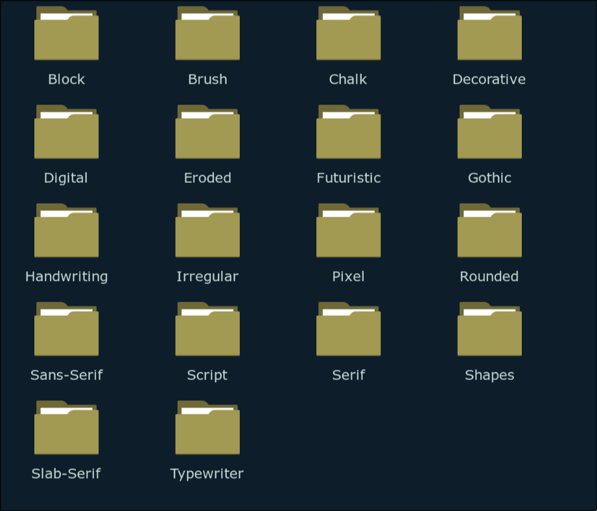Click the "Decorative" label text
The width and height of the screenshot is (597, 511).
point(489,79)
